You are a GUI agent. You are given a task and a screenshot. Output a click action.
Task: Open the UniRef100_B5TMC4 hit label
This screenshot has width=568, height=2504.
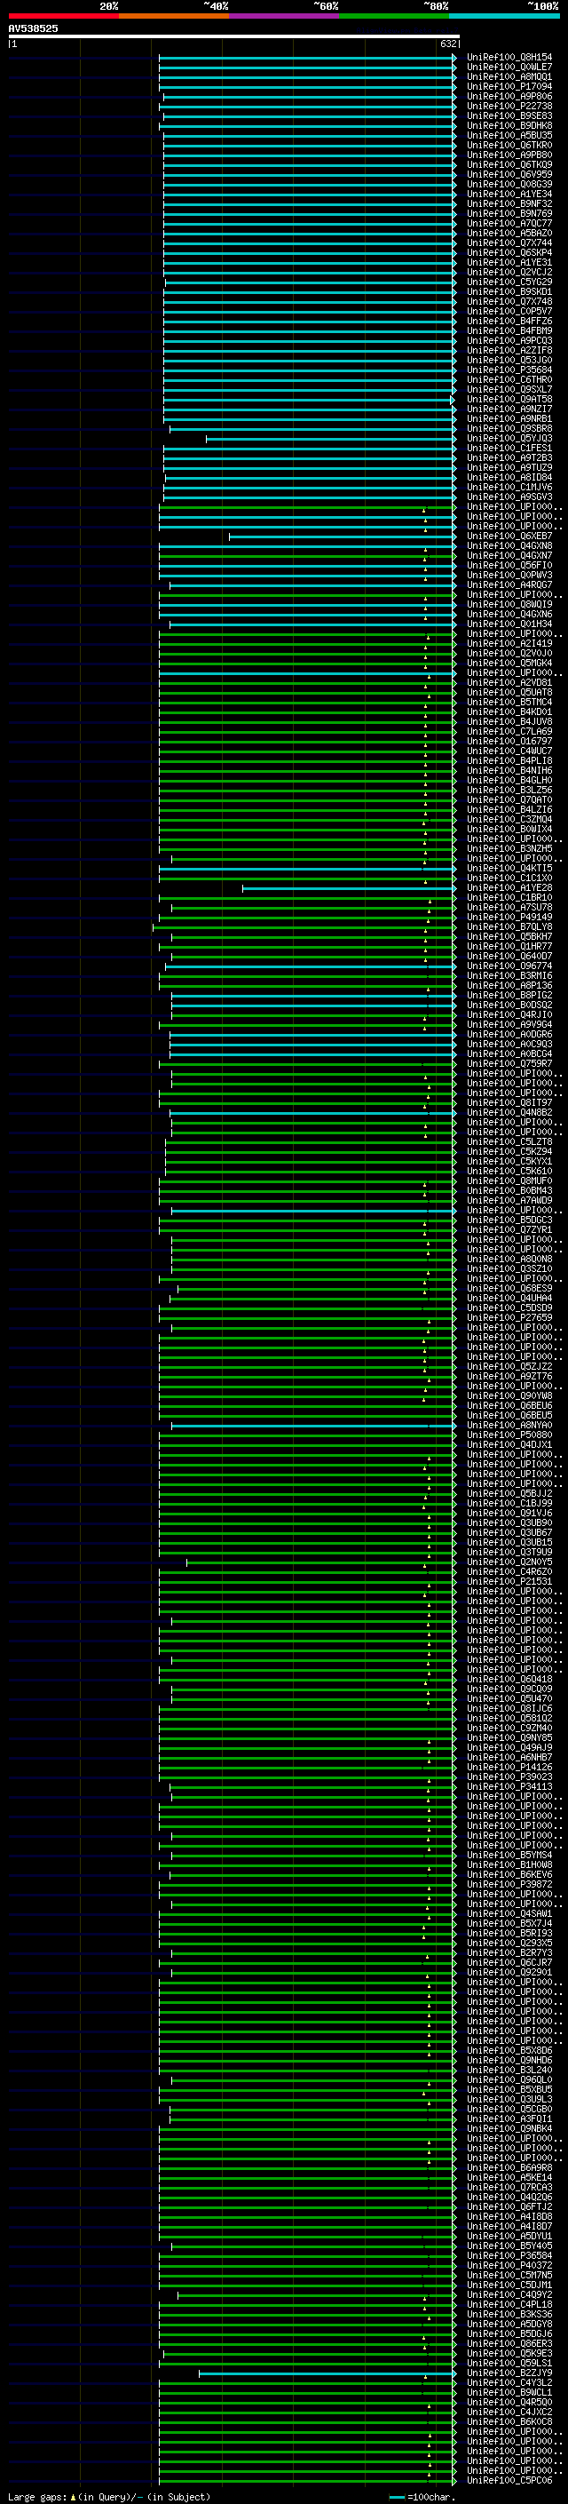point(509,702)
